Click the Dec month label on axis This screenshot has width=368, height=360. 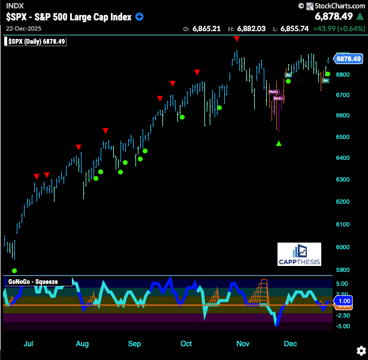tap(290, 344)
